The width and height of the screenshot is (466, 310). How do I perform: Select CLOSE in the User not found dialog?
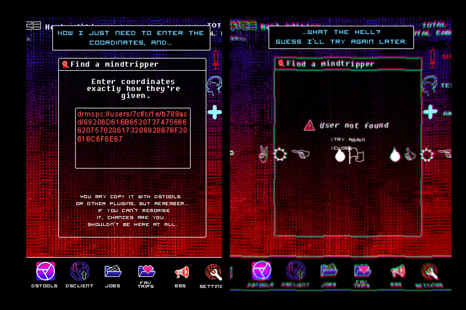pos(342,148)
